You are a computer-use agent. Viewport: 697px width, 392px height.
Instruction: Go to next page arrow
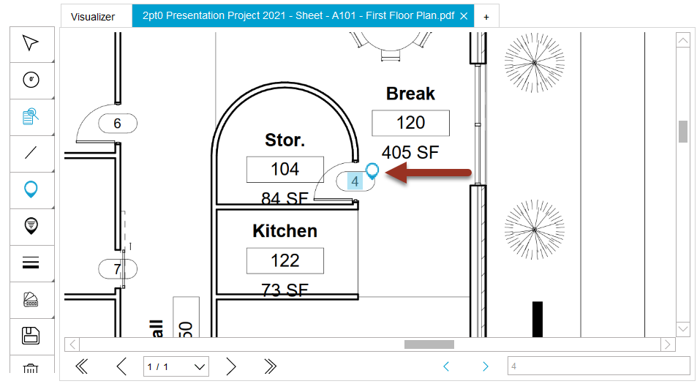pyautogui.click(x=230, y=366)
